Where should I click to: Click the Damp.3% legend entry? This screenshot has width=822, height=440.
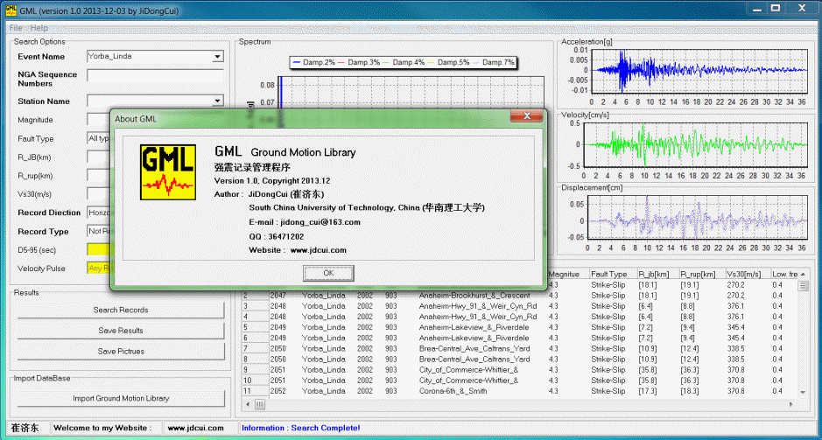359,62
